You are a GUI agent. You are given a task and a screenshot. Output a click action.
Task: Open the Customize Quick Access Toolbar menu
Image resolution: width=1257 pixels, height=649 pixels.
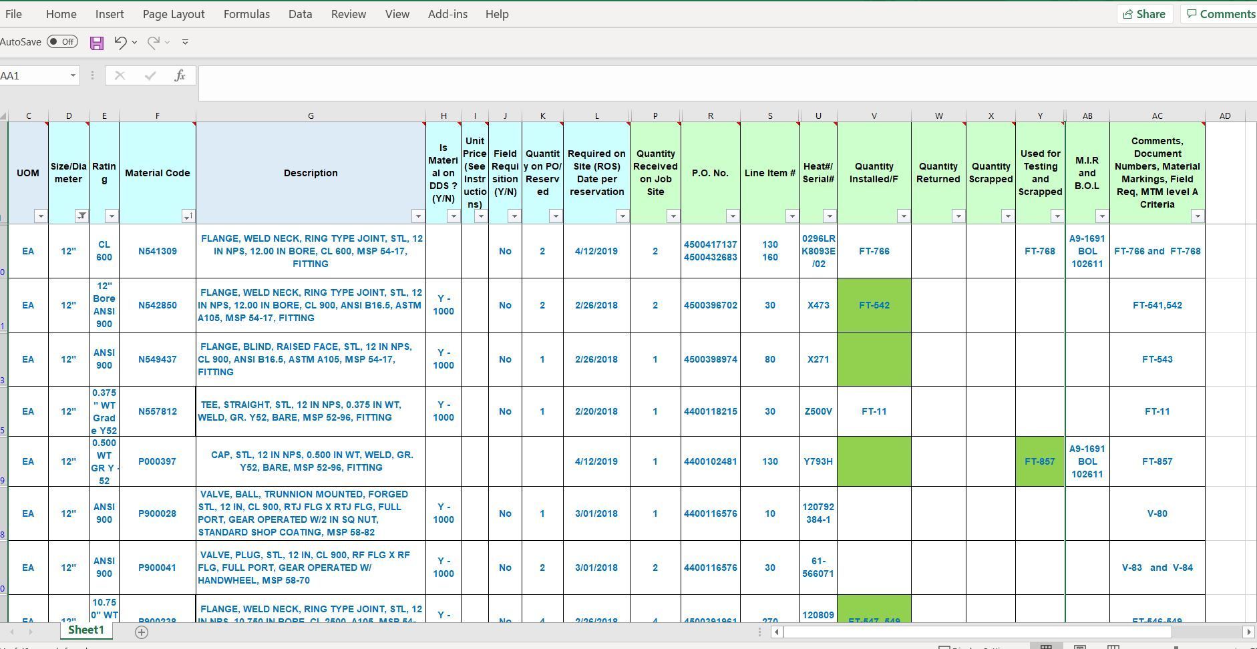(x=185, y=42)
